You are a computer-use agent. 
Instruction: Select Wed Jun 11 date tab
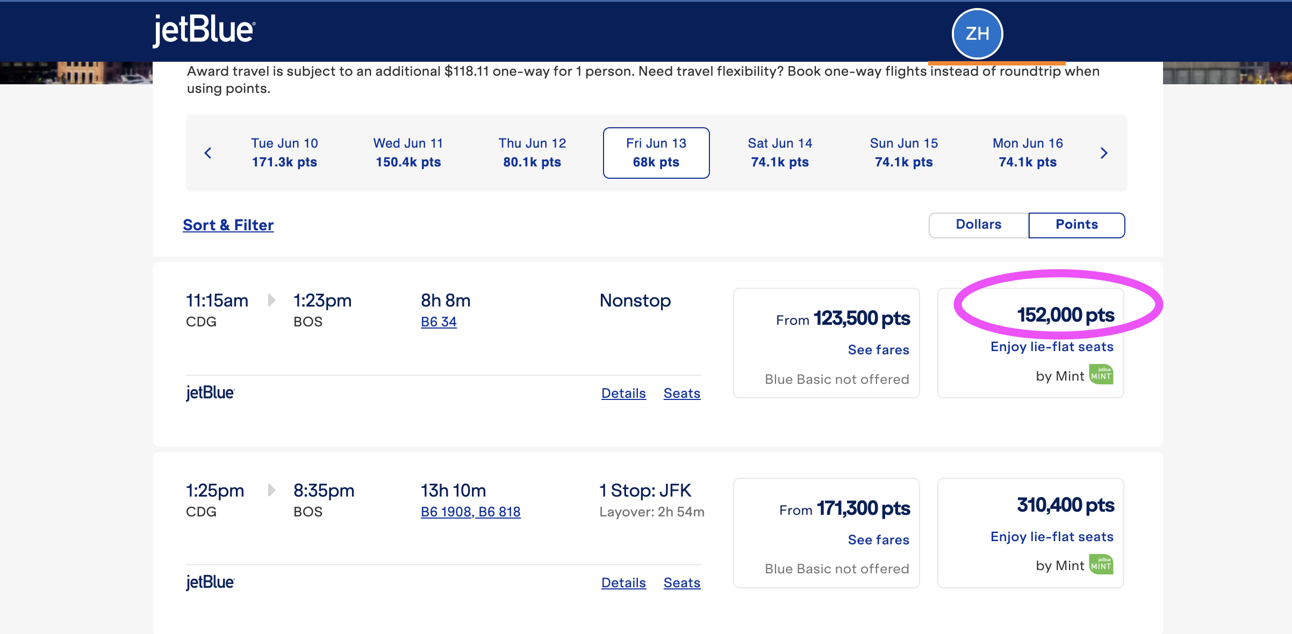(408, 153)
